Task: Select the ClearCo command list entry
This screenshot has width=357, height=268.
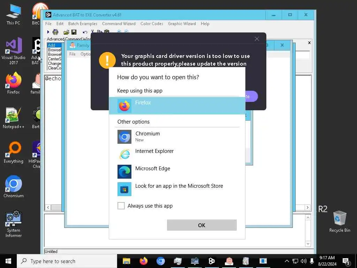Action: coord(54,68)
